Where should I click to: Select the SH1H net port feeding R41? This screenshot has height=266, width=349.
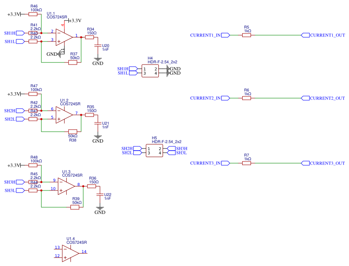[20, 33]
